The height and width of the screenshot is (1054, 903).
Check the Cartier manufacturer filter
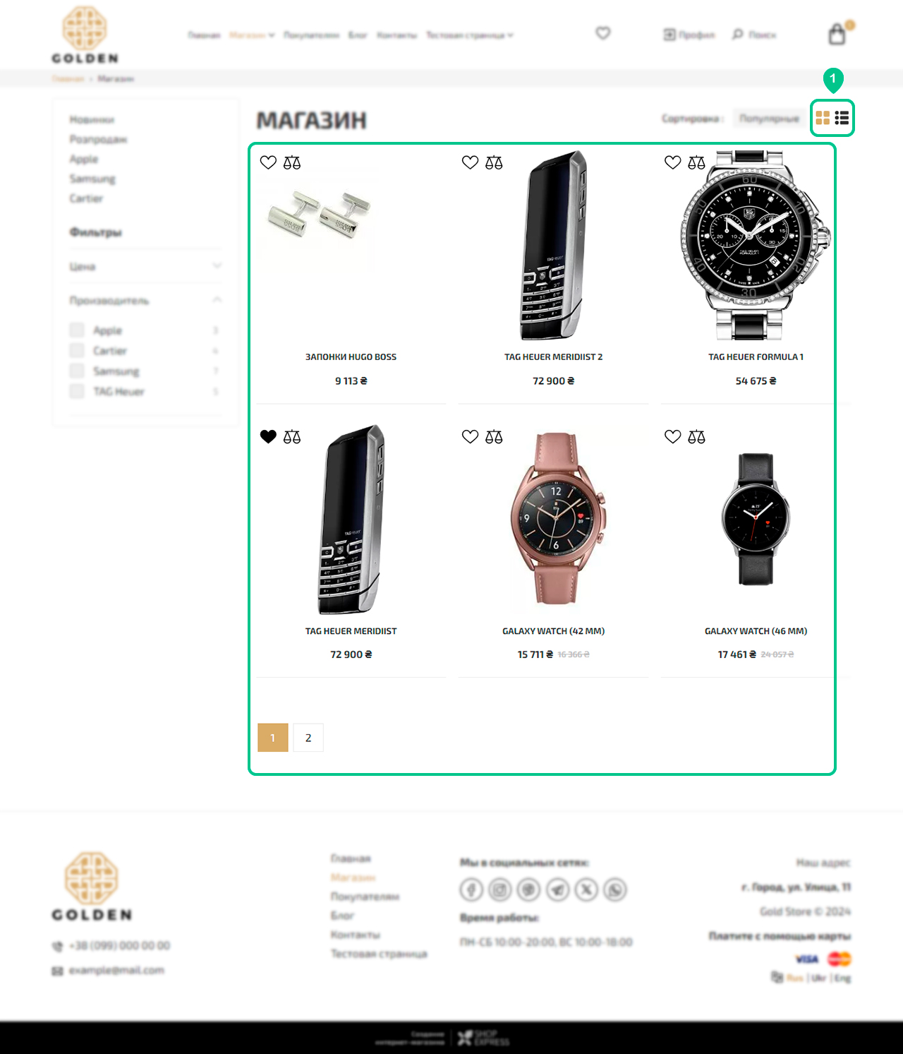point(77,350)
